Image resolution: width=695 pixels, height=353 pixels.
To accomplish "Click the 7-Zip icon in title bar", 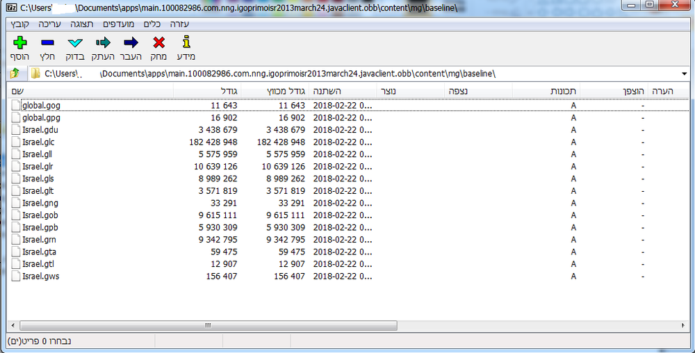I will (x=12, y=8).
